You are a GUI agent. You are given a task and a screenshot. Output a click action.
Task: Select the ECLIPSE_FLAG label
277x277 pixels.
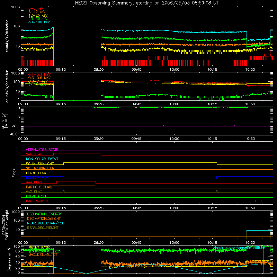tap(38, 178)
